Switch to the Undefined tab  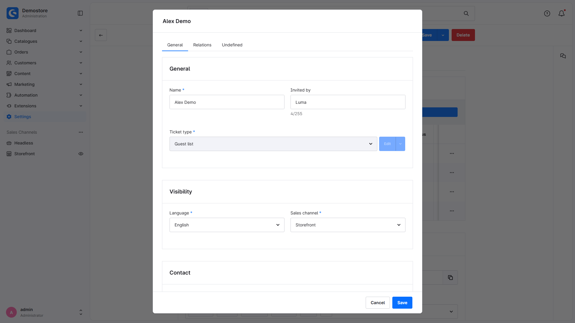(x=232, y=45)
